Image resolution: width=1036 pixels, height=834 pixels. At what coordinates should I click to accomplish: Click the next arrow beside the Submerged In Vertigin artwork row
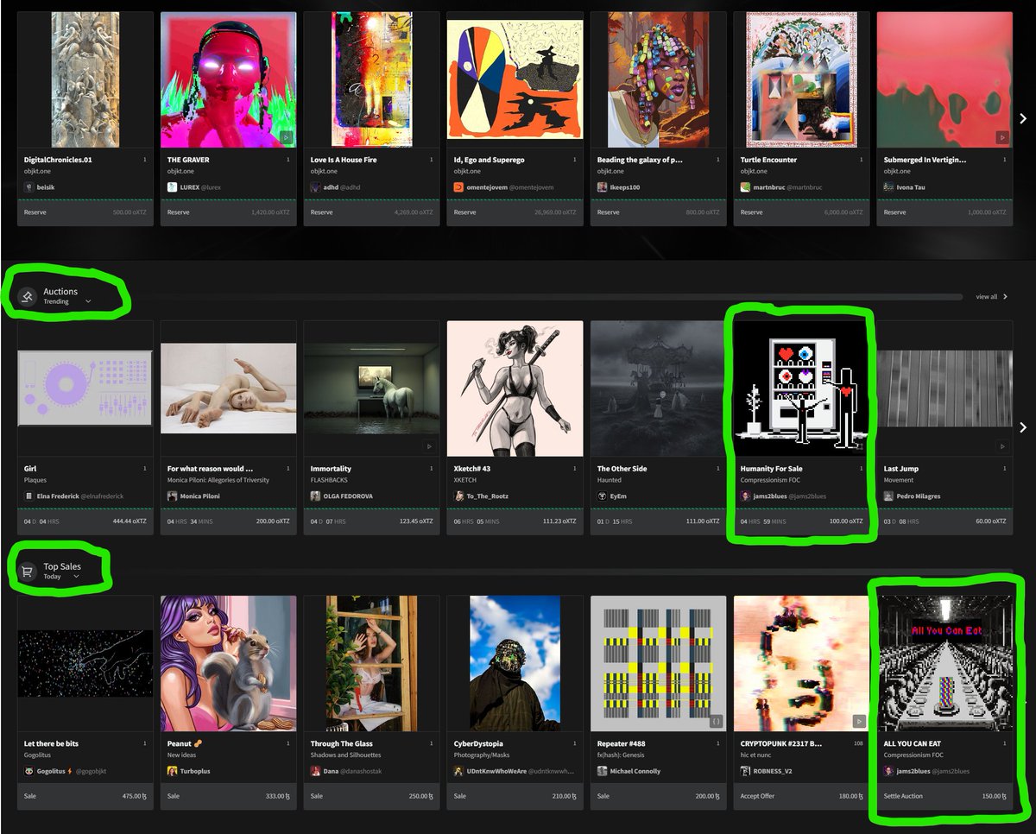(1023, 119)
